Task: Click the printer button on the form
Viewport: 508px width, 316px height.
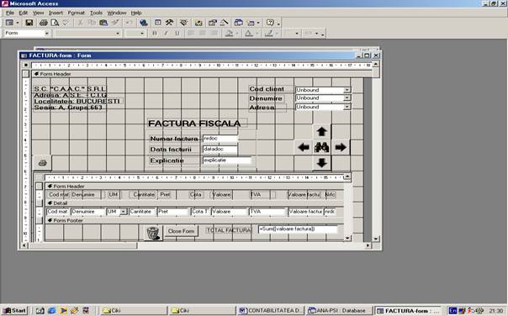Action: (x=42, y=162)
